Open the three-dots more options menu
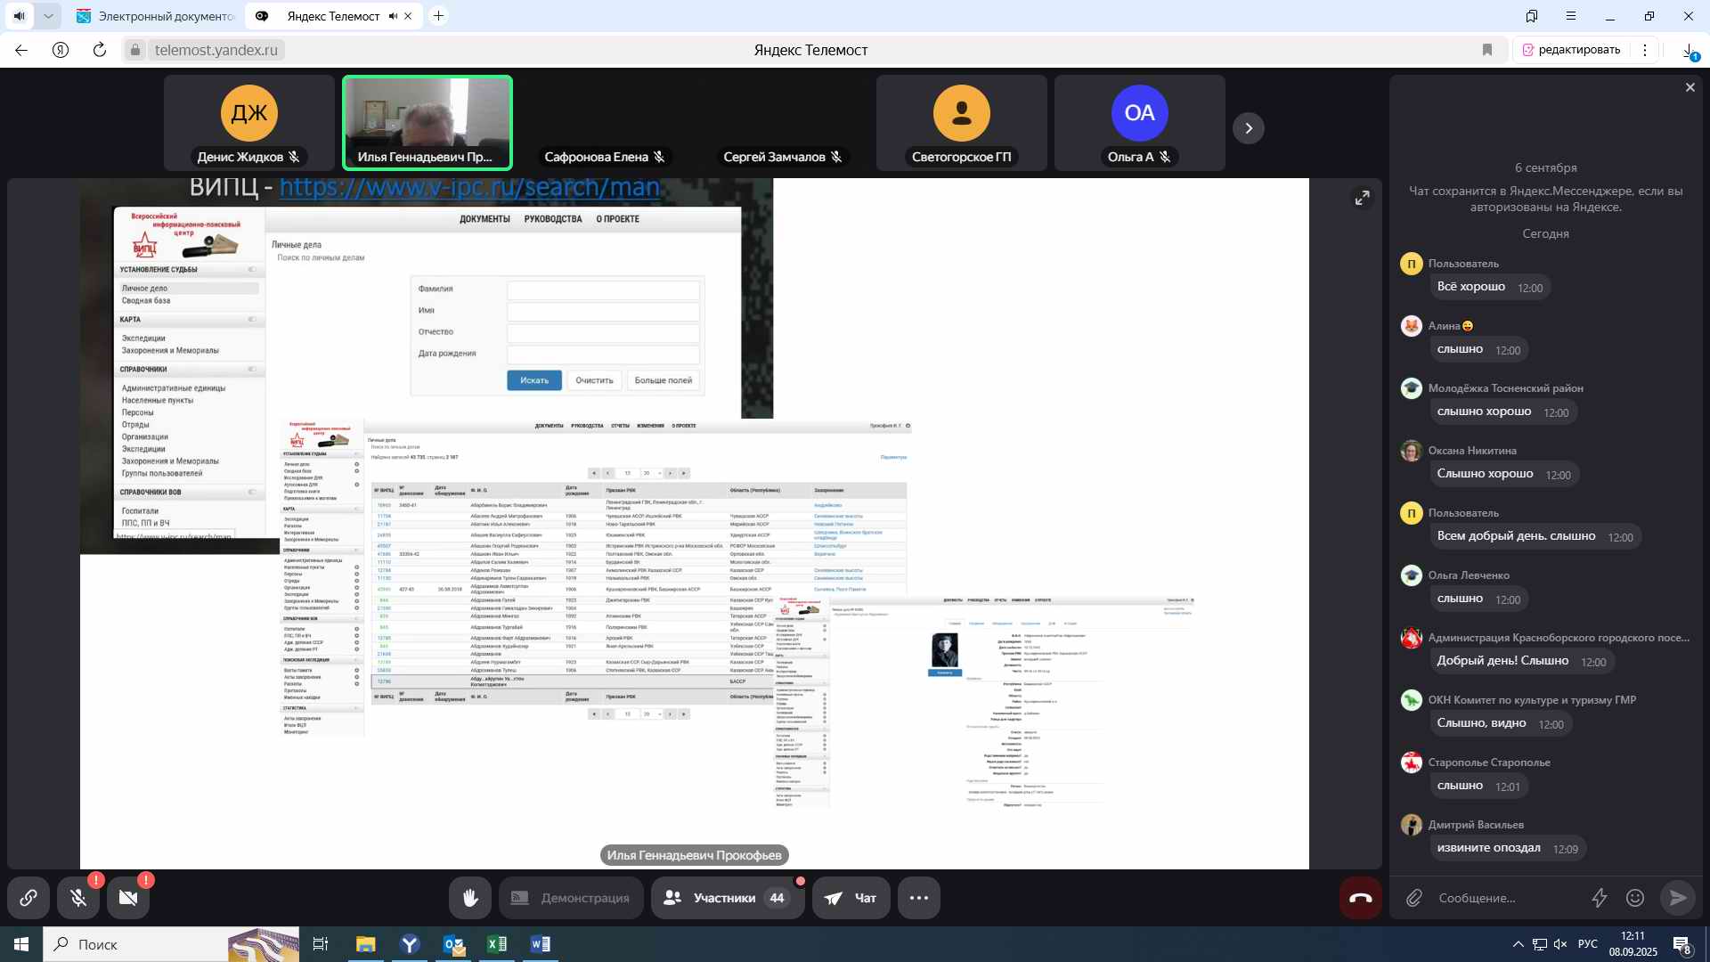The height and width of the screenshot is (962, 1710). 919,898
